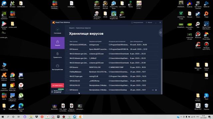The height and width of the screenshot is (119, 213).
Task: Open taskbar clock and date
Action: pos(203,117)
